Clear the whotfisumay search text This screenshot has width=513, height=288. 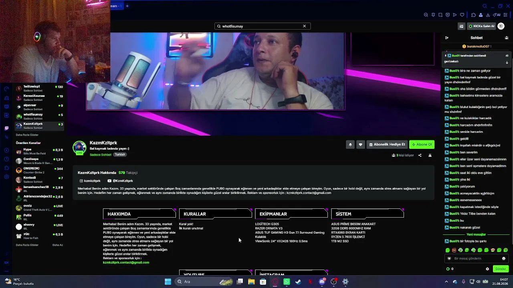pos(304,26)
